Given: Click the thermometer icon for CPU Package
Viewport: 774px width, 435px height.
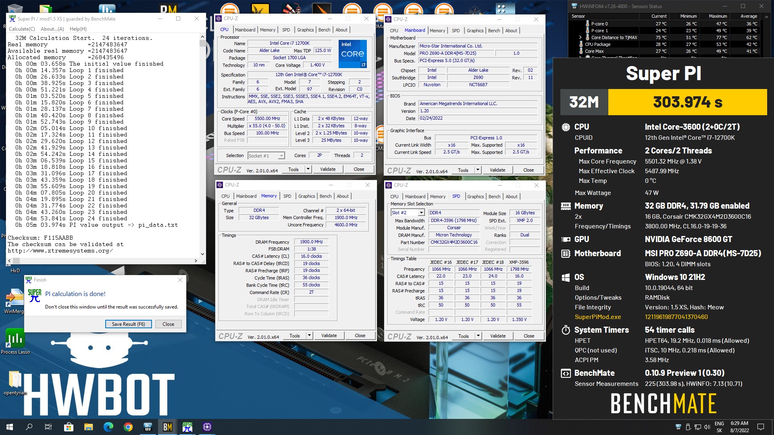Looking at the screenshot, I should [x=581, y=44].
